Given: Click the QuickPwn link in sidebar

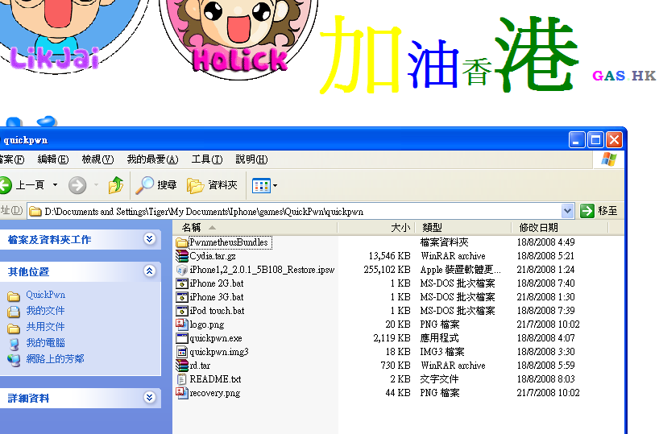Looking at the screenshot, I should click(x=45, y=295).
